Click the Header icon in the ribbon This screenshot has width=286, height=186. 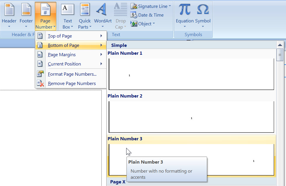click(9, 9)
